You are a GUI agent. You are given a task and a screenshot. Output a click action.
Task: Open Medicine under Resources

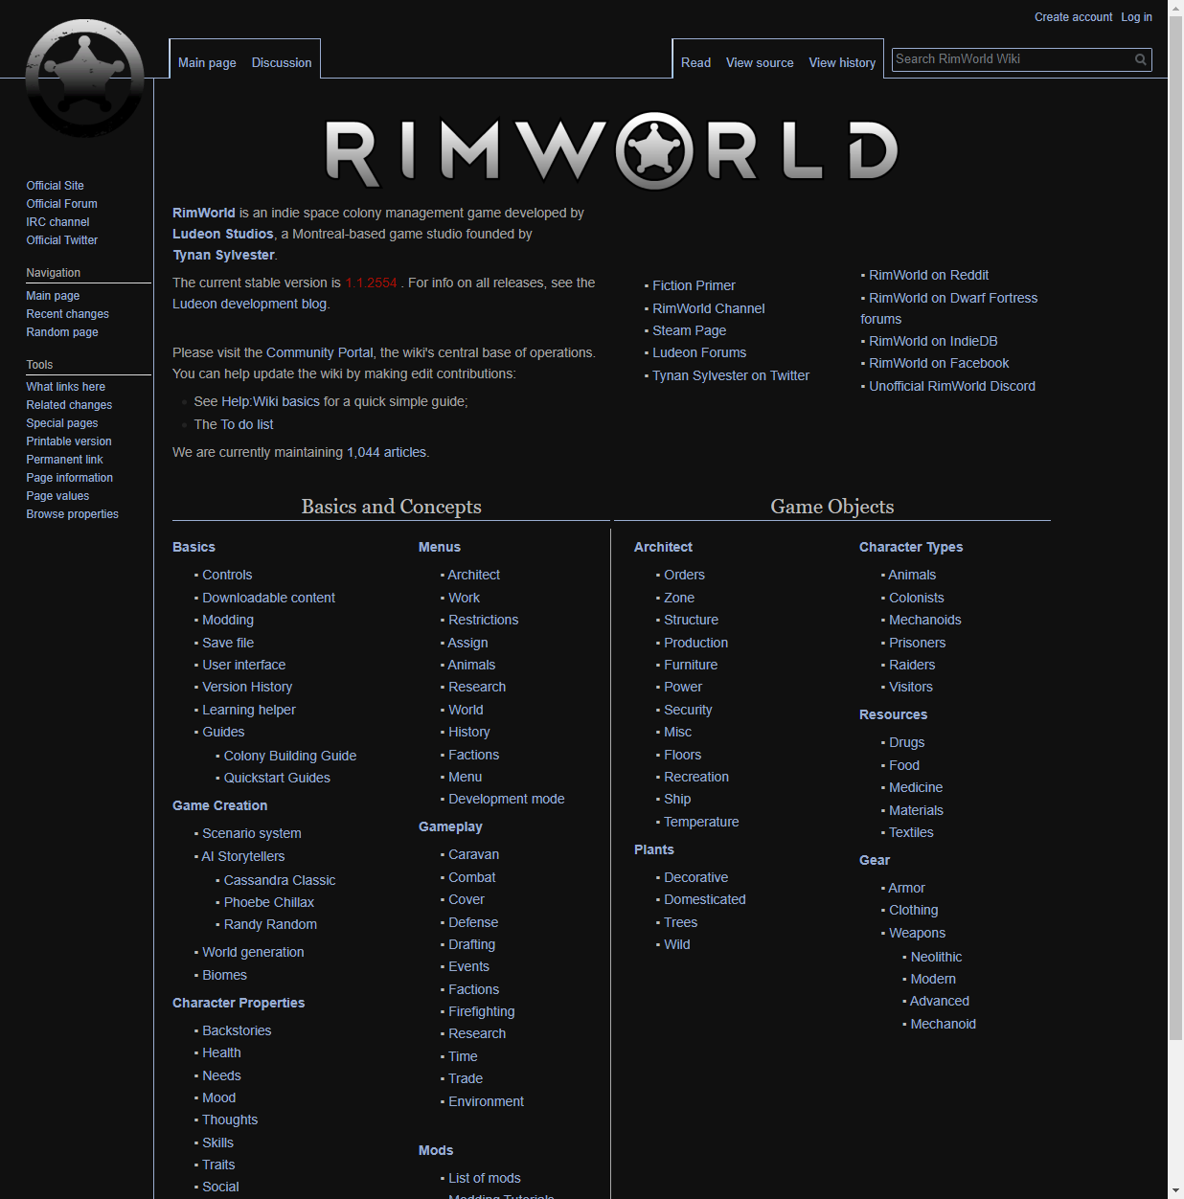(x=915, y=787)
